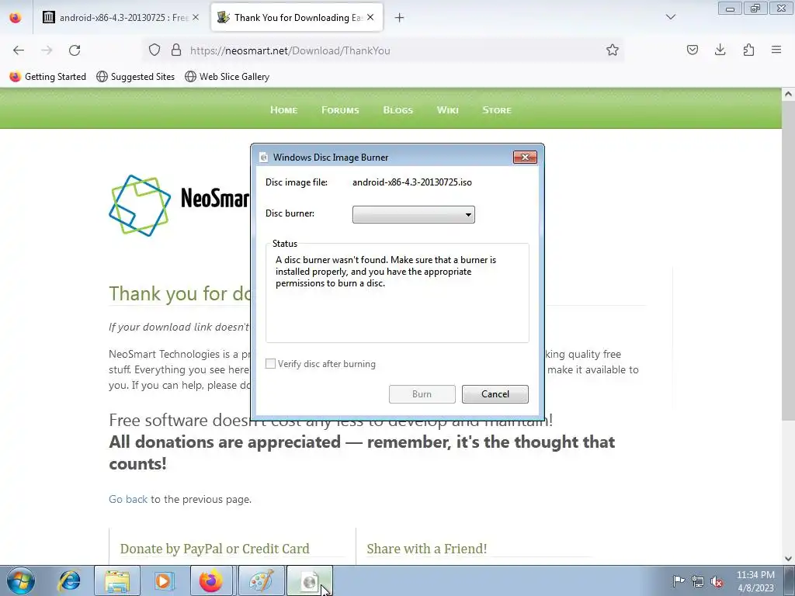Open the Web Slice Gallery bookmark
Image resolution: width=795 pixels, height=596 pixels.
(x=227, y=77)
